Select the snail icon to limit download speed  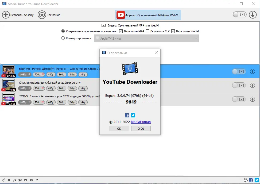click(20, 180)
